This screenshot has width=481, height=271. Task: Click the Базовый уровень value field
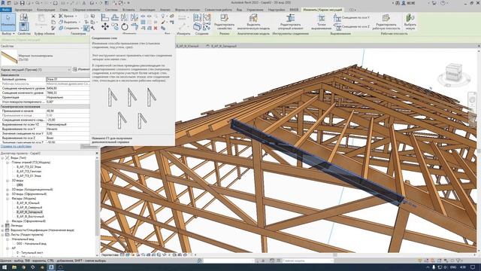tap(68, 79)
